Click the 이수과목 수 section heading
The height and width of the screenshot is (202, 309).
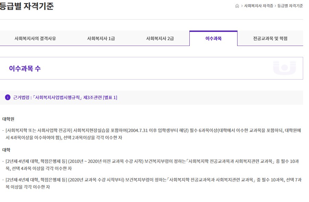pos(25,68)
